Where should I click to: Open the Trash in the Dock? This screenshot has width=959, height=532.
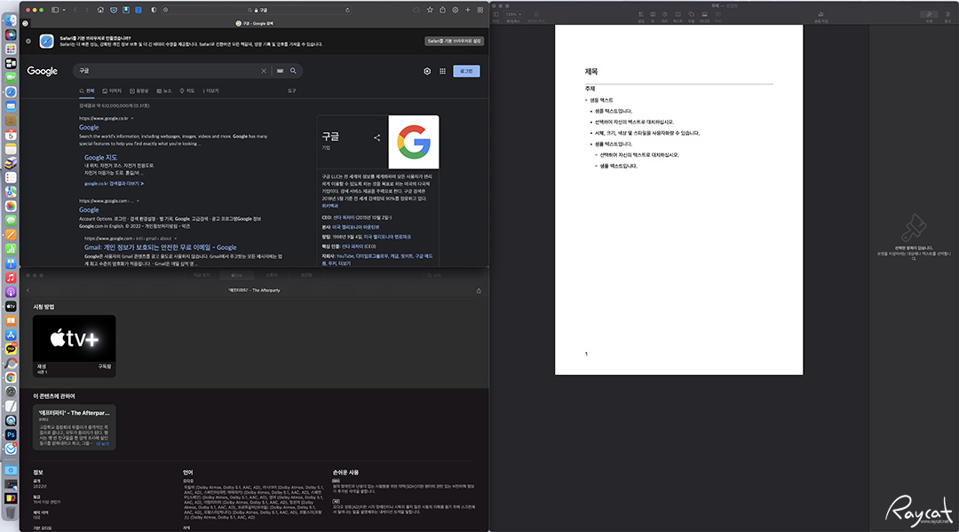pyautogui.click(x=11, y=513)
